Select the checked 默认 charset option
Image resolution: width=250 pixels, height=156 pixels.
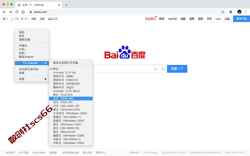point(71,69)
